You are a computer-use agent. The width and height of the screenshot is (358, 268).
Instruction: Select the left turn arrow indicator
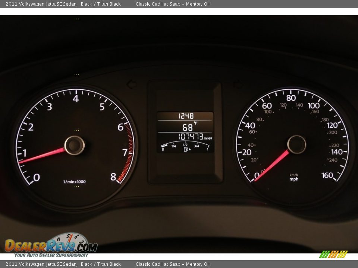(x=131, y=84)
